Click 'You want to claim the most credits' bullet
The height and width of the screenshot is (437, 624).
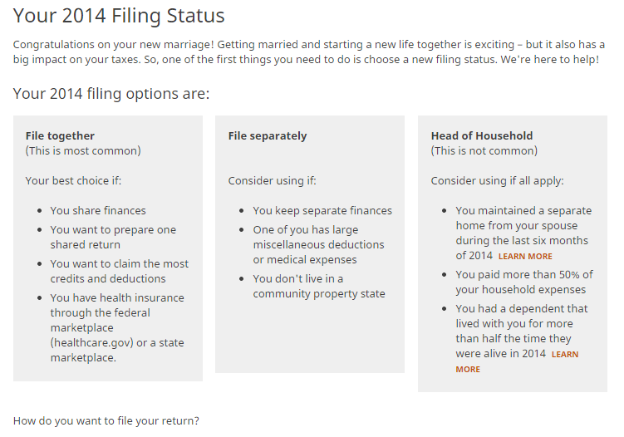[x=120, y=271]
